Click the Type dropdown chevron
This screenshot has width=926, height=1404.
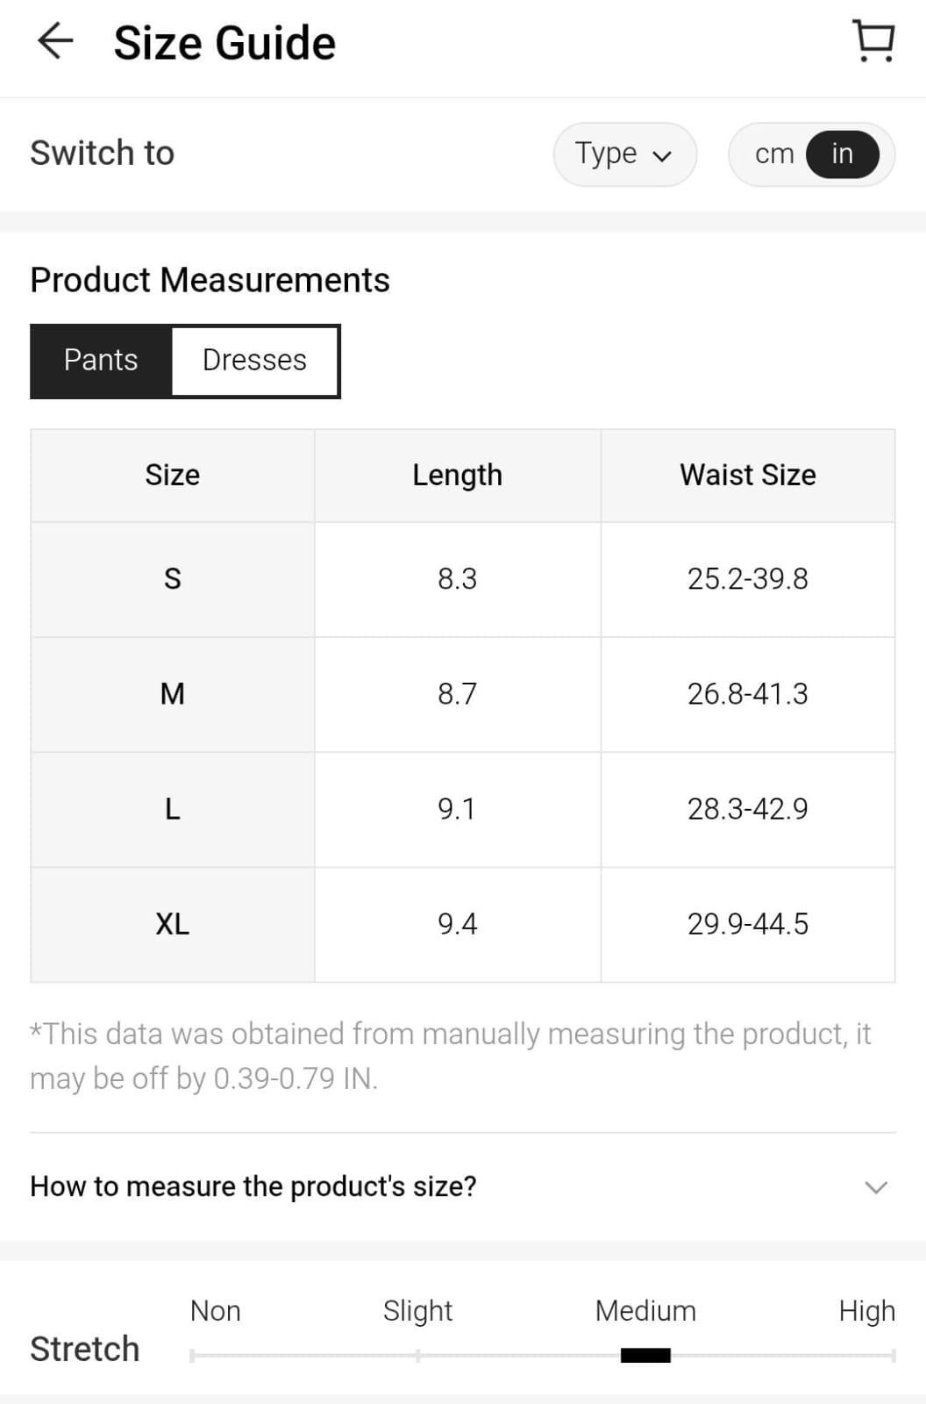click(662, 156)
